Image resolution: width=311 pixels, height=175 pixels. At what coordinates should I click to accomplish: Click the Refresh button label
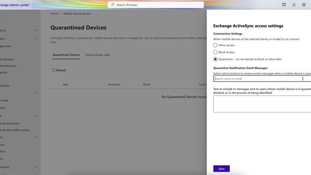click(x=61, y=70)
